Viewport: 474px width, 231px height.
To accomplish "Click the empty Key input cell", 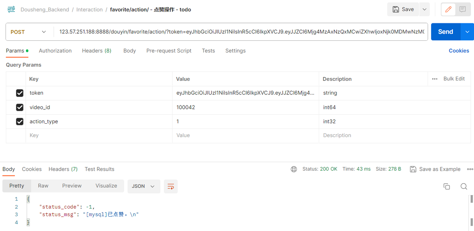I will [x=99, y=135].
